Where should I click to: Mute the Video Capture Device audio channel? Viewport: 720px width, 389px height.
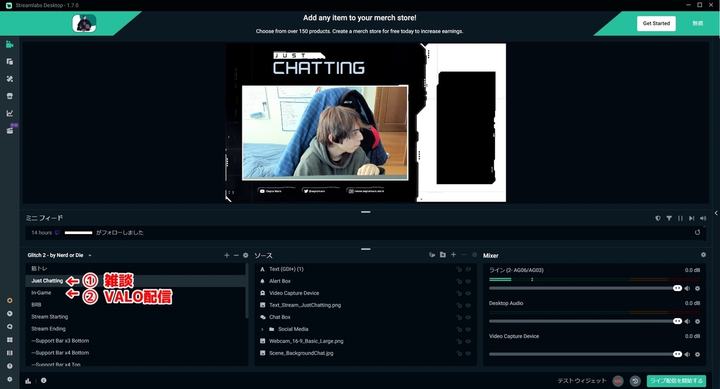(x=688, y=355)
